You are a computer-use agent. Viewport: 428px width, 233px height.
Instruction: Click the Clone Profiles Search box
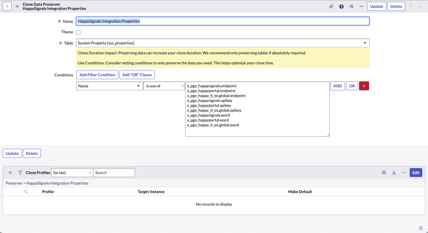(x=114, y=173)
